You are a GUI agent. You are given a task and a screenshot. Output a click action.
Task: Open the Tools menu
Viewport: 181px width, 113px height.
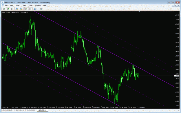pyautogui.click(x=31, y=5)
